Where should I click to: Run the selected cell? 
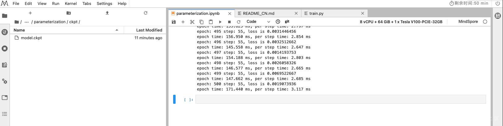pos(220,22)
